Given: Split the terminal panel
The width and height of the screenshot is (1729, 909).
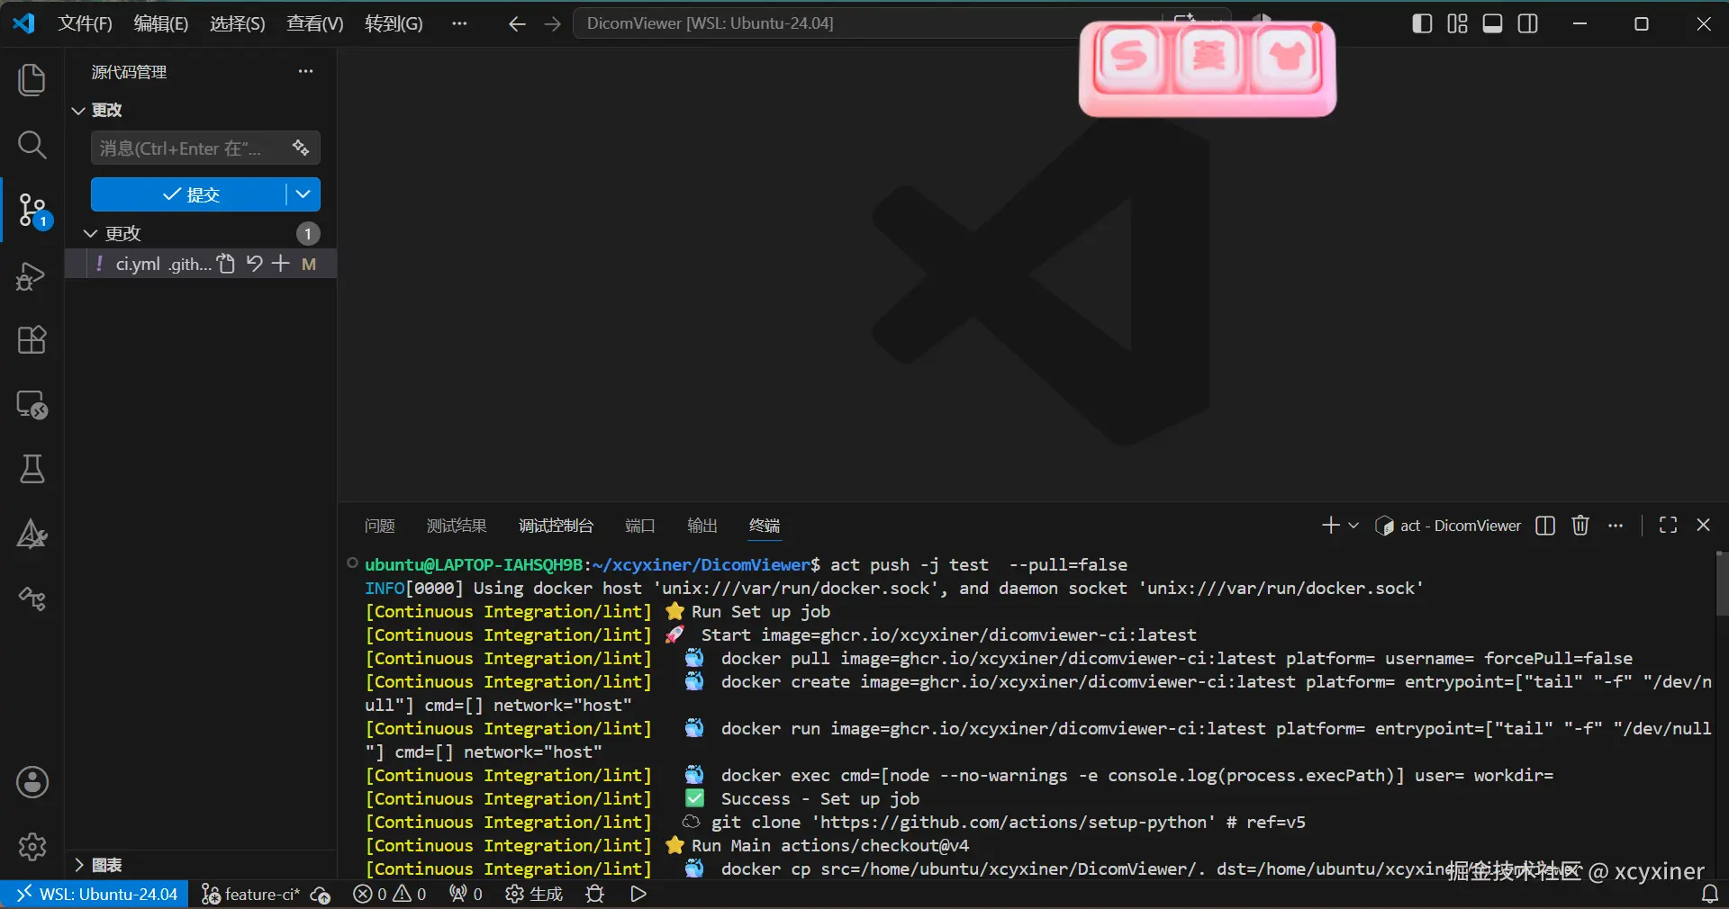Looking at the screenshot, I should (1545, 526).
